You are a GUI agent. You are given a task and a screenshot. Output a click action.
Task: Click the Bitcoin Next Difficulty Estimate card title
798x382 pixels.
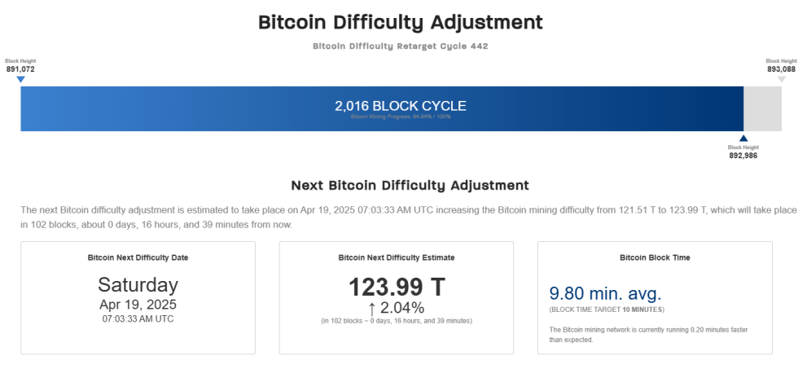pyautogui.click(x=397, y=257)
